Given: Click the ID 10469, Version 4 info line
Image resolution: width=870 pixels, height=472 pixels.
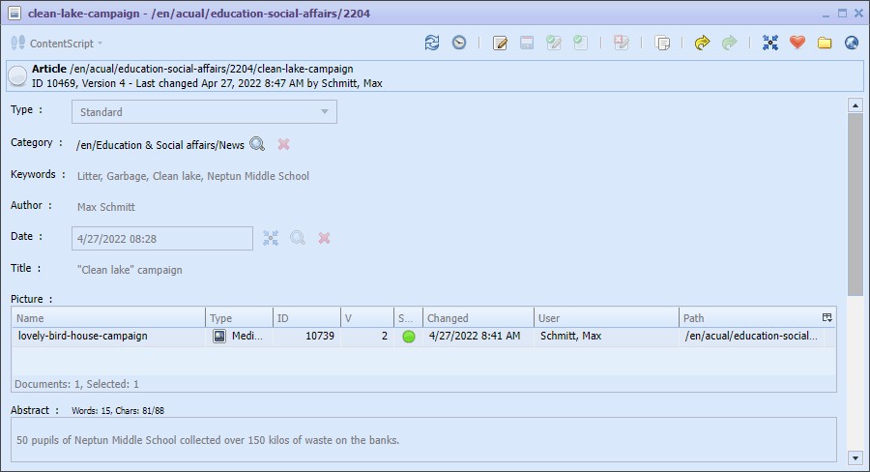Looking at the screenshot, I should 207,83.
